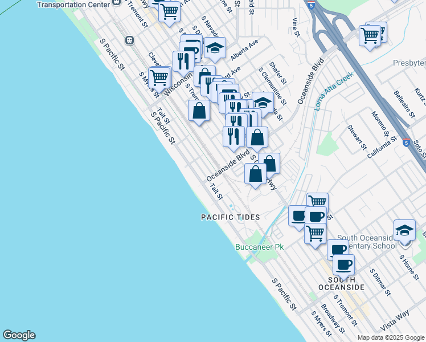The image size is (426, 342).
Task: Select the southernmost coffee cup marker
Action: pyautogui.click(x=343, y=264)
